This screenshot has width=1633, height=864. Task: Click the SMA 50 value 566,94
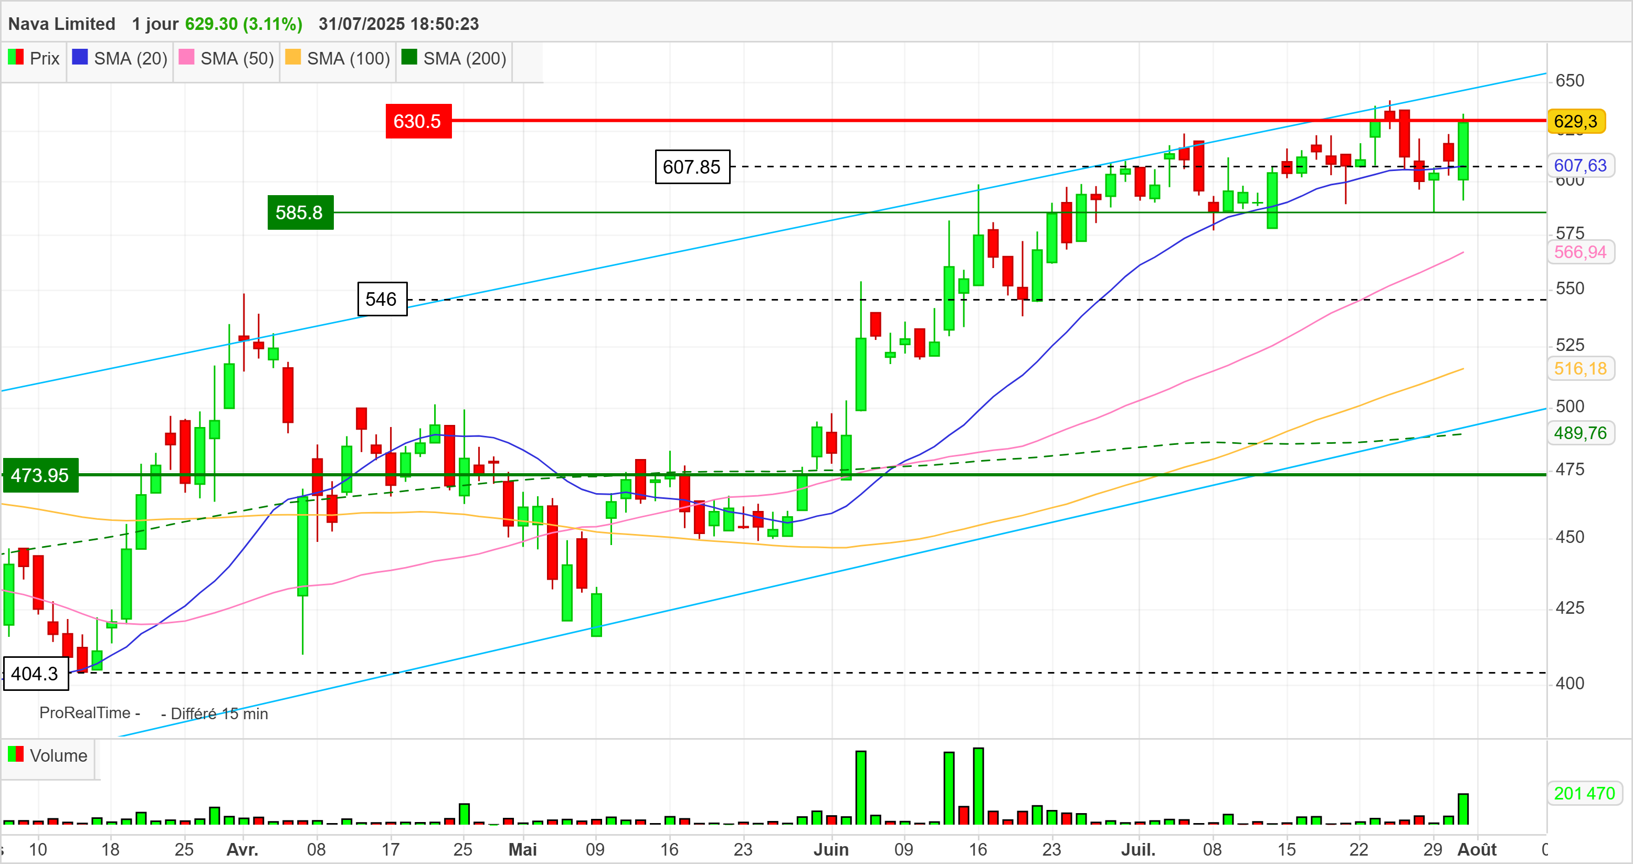pyautogui.click(x=1581, y=252)
